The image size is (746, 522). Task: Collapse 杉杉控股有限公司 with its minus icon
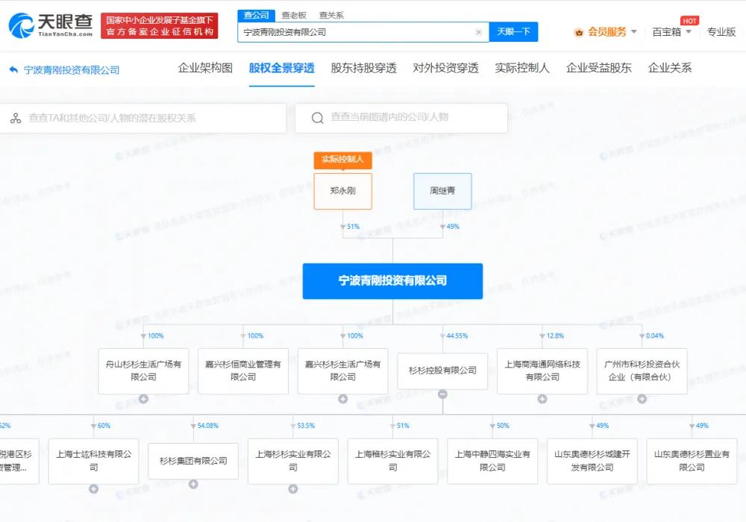[442, 394]
